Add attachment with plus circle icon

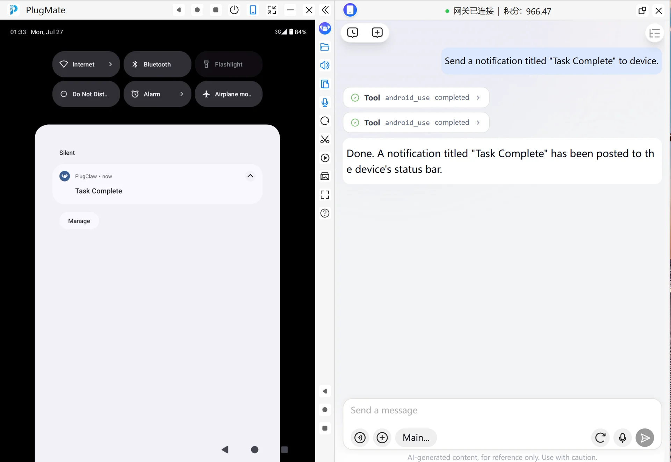point(382,438)
